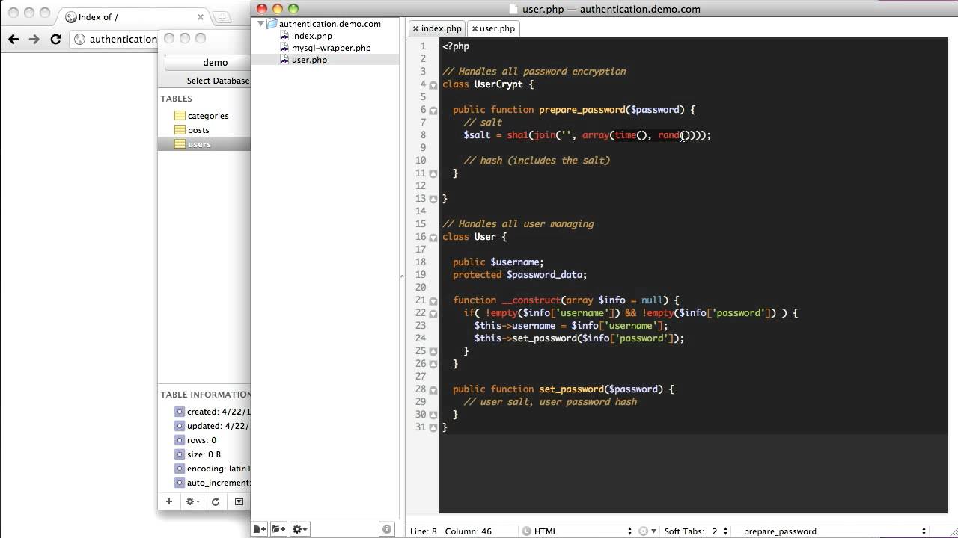Refresh the table list in database app
This screenshot has height=538, width=958.
click(216, 501)
